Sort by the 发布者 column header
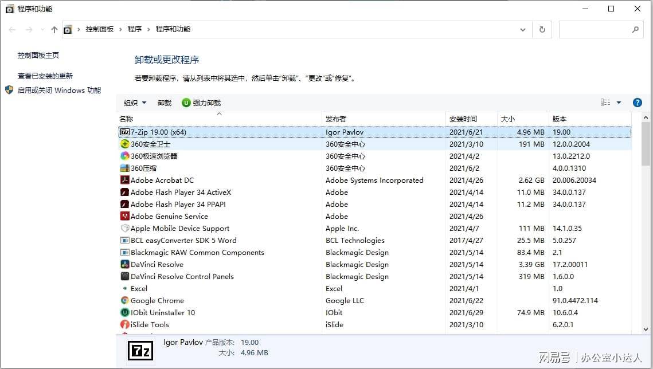This screenshot has width=653, height=369. (x=384, y=119)
